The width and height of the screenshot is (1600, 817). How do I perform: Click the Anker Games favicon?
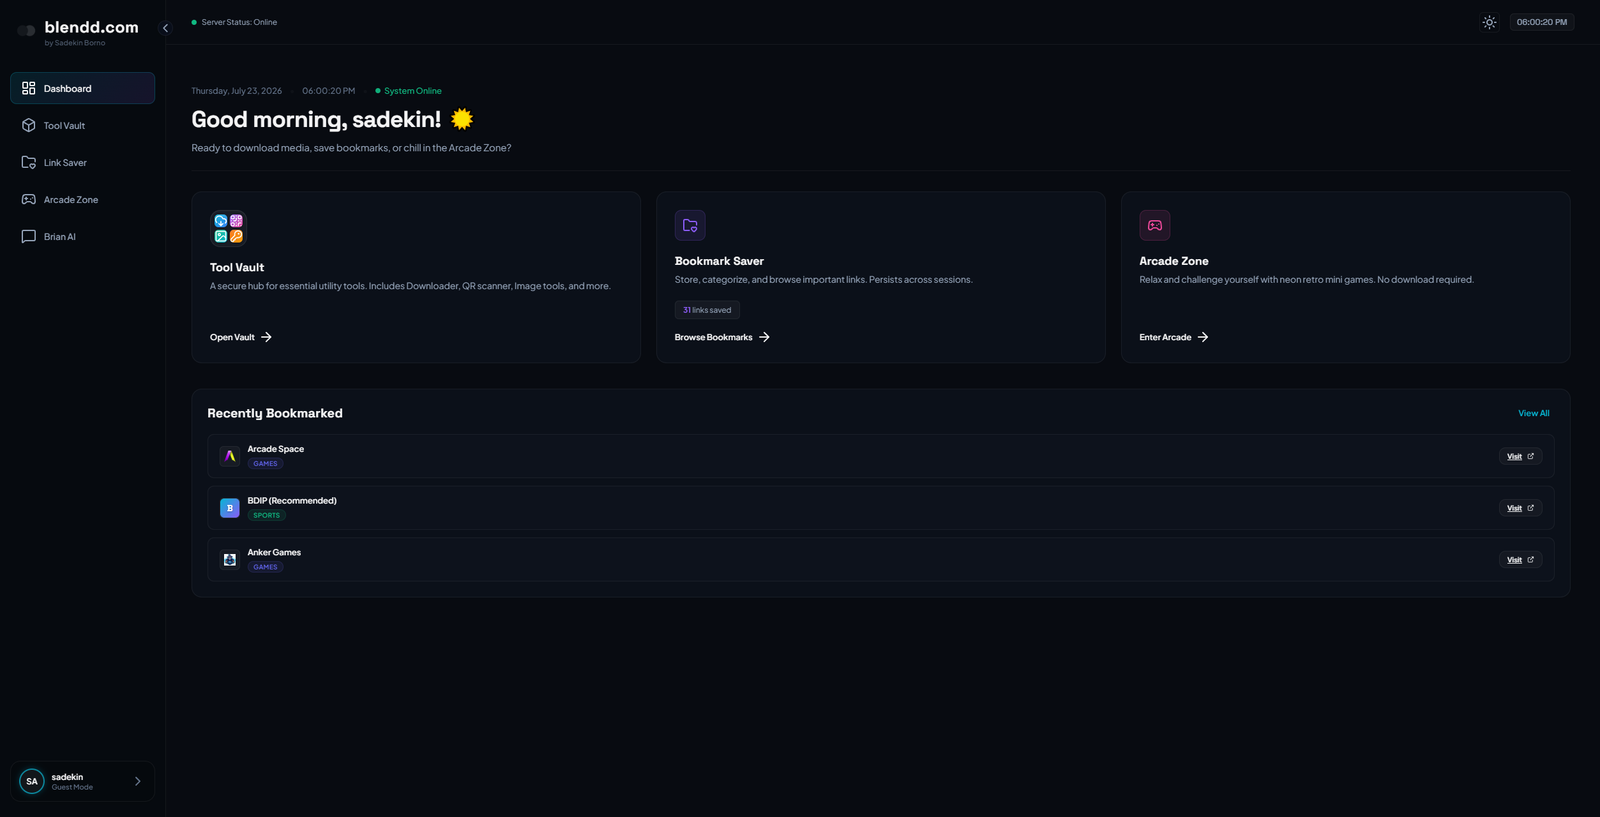pos(230,560)
